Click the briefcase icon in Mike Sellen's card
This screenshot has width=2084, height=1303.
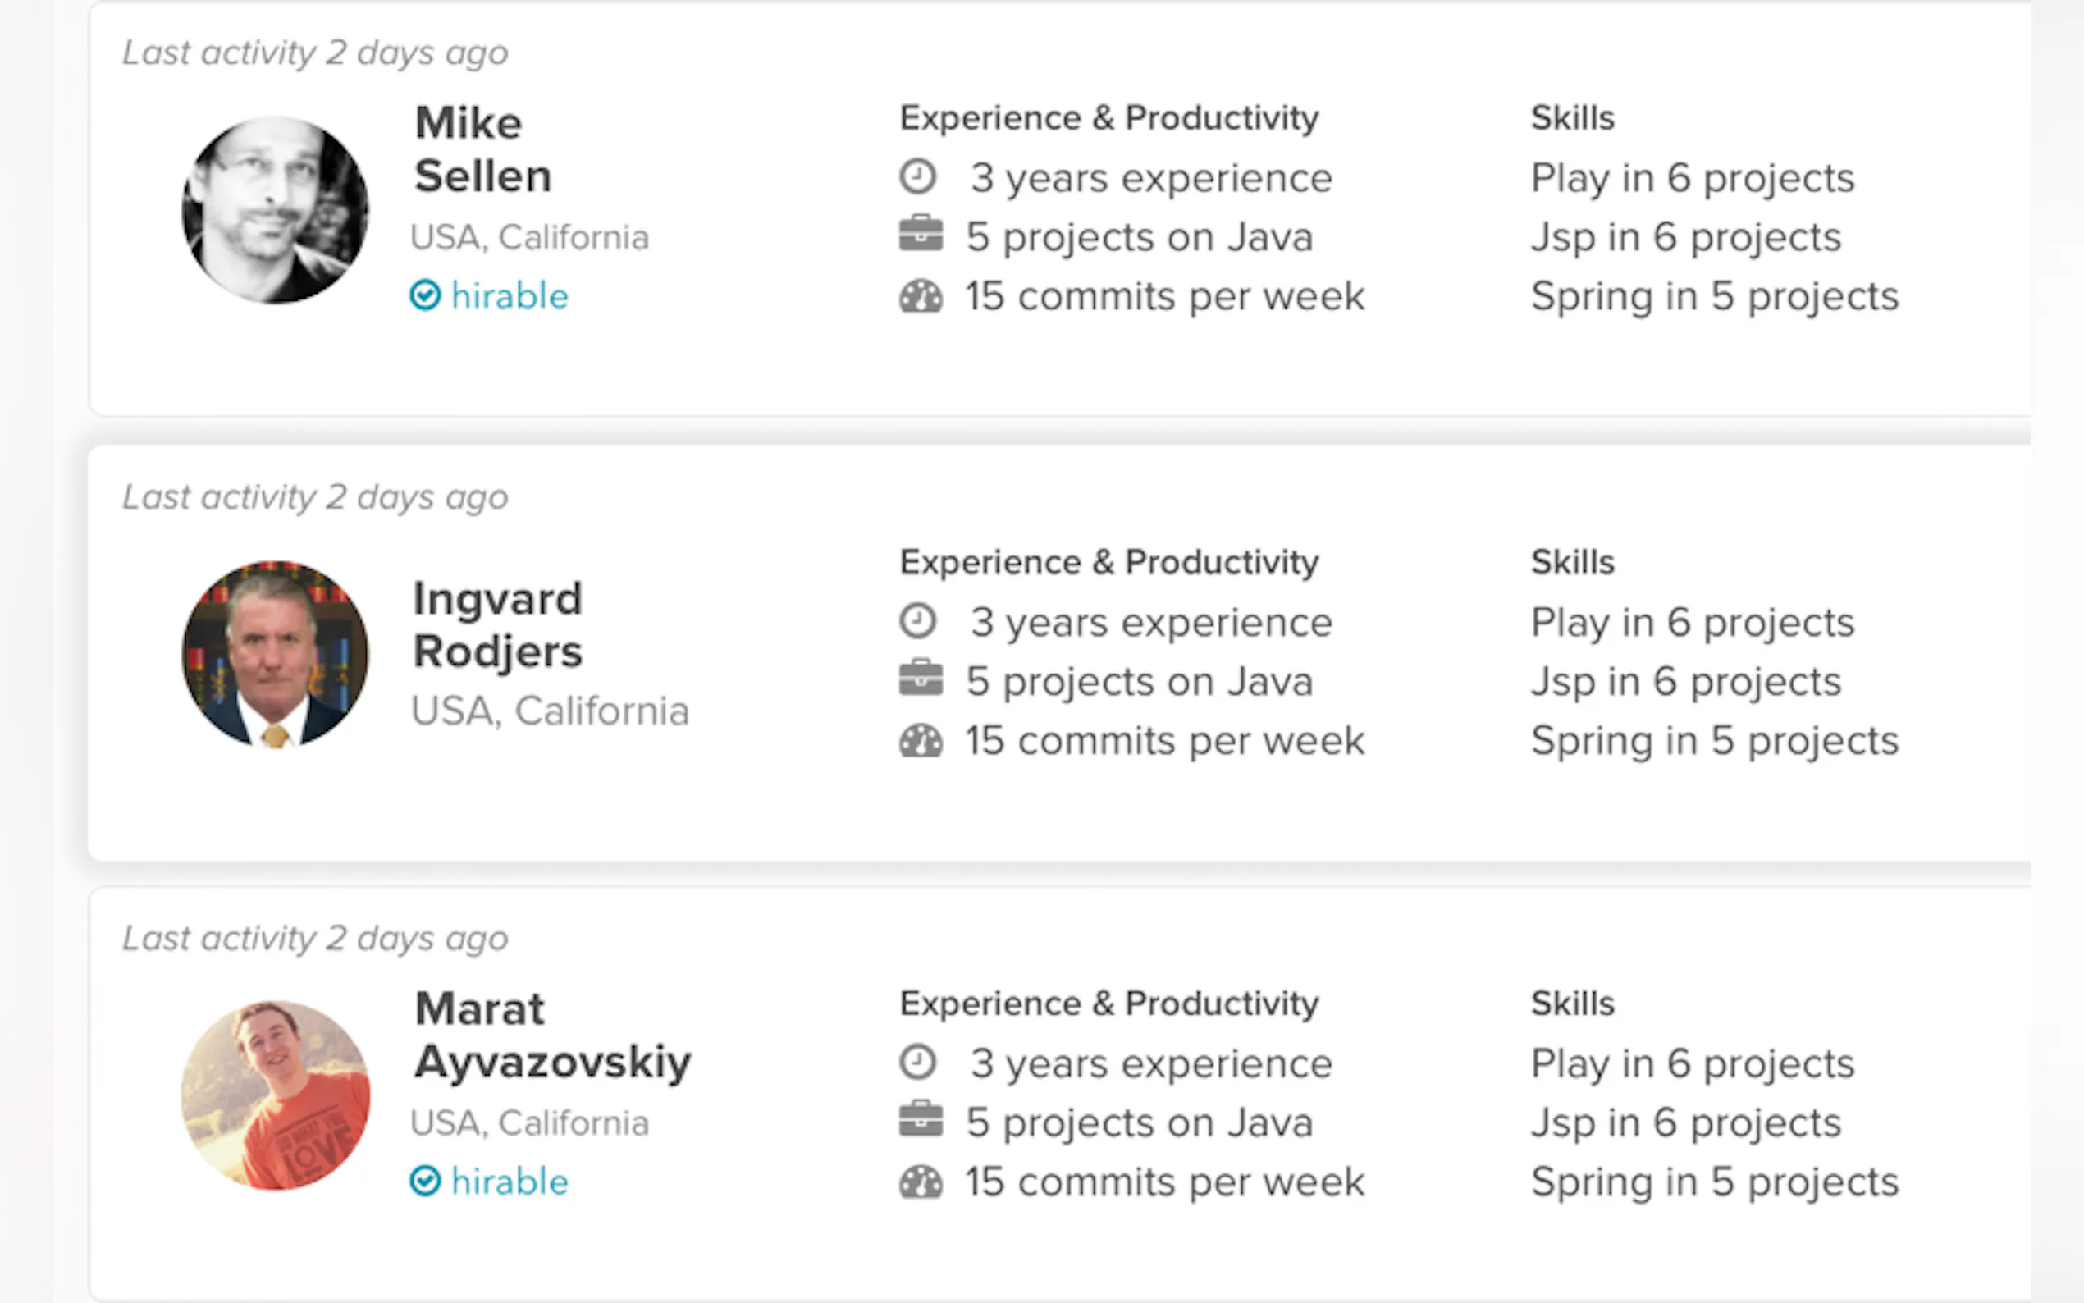(x=920, y=234)
